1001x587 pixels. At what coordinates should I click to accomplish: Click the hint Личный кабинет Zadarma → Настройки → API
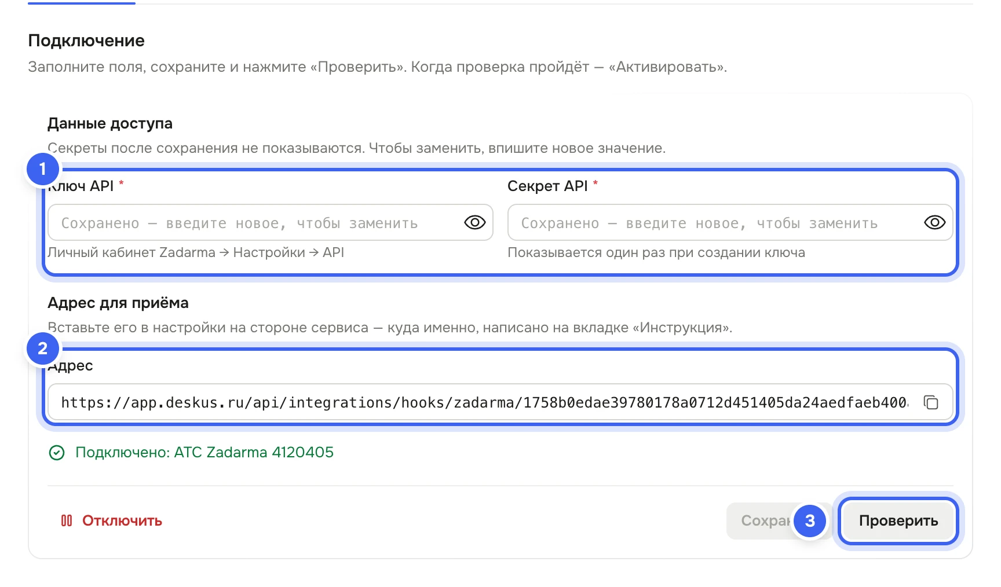pos(196,252)
